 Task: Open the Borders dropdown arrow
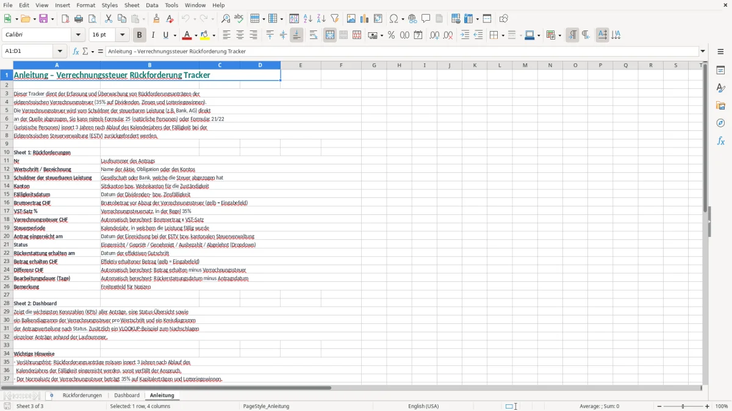point(503,35)
